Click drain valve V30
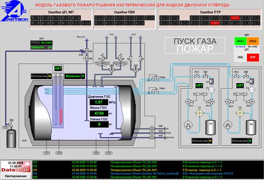 [x=152, y=137]
